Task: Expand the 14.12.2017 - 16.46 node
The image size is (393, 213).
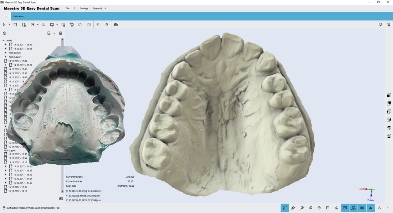Action: (x=5, y=48)
